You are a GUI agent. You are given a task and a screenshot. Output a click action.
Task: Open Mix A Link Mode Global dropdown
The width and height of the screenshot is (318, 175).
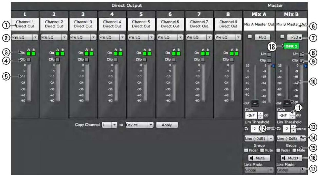coord(259,170)
